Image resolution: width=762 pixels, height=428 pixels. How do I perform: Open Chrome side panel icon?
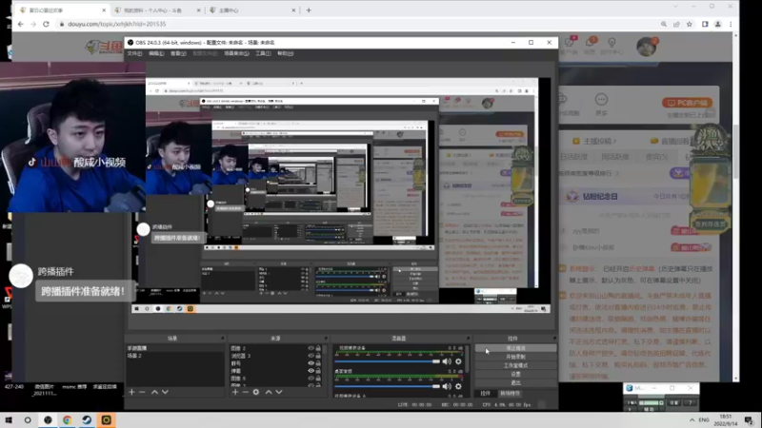click(x=705, y=24)
